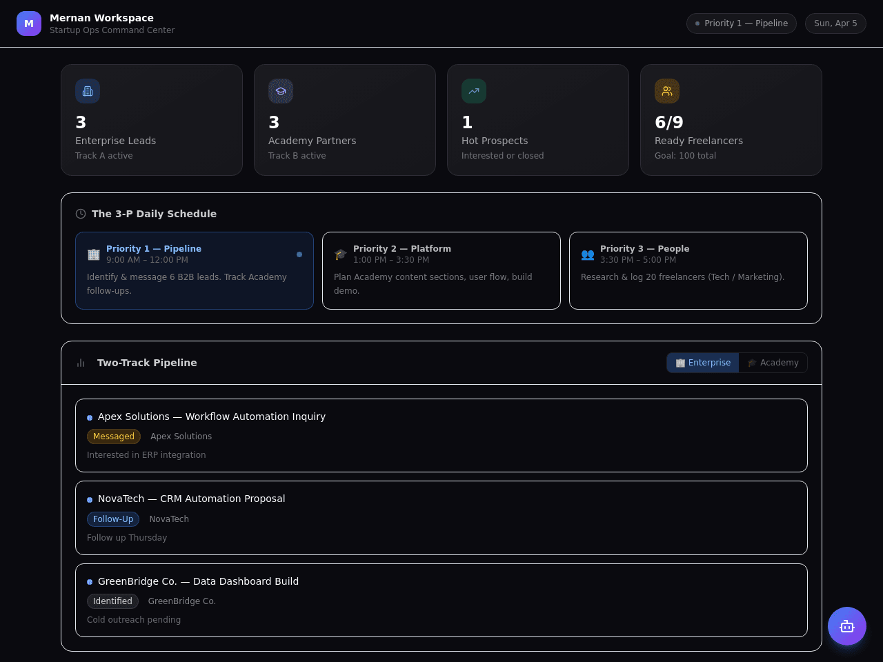Click the clock icon beside 3-P Daily Schedule
The width and height of the screenshot is (883, 662).
coord(81,214)
